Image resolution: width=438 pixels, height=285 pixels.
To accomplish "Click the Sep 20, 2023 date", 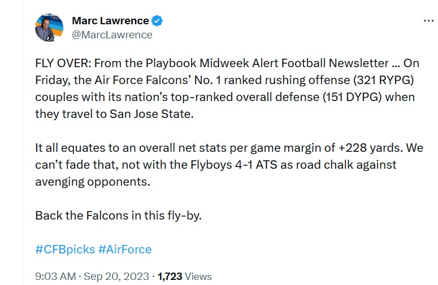I will coord(118,277).
